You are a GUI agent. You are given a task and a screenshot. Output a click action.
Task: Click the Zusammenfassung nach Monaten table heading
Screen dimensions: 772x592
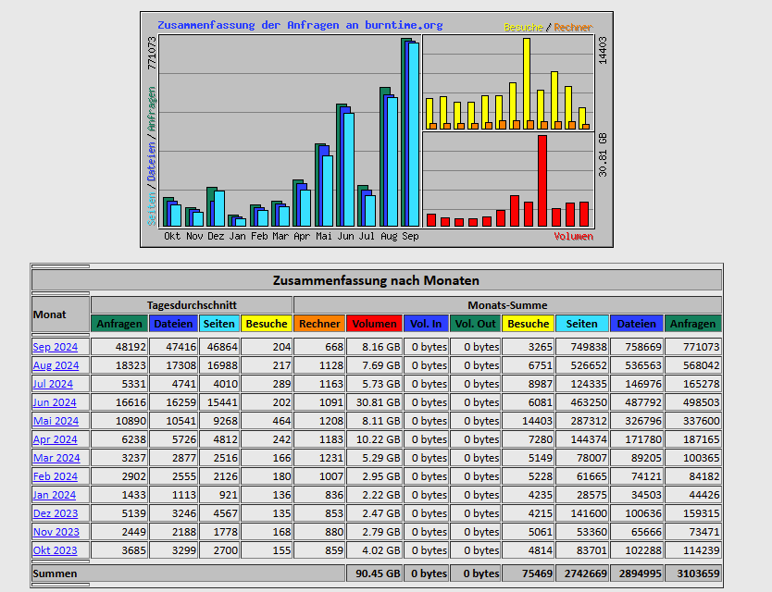[x=376, y=280]
